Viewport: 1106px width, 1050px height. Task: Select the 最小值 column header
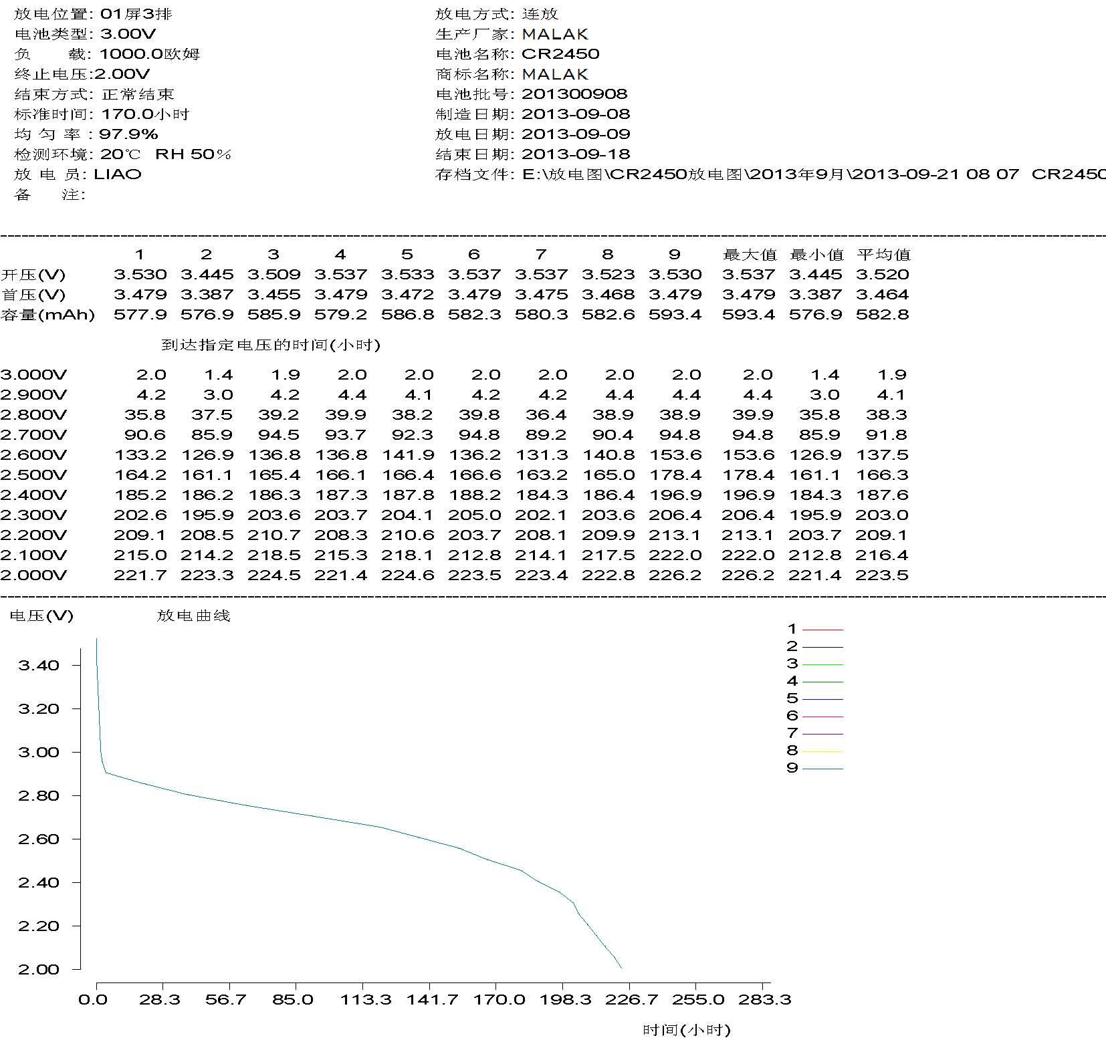pos(816,255)
